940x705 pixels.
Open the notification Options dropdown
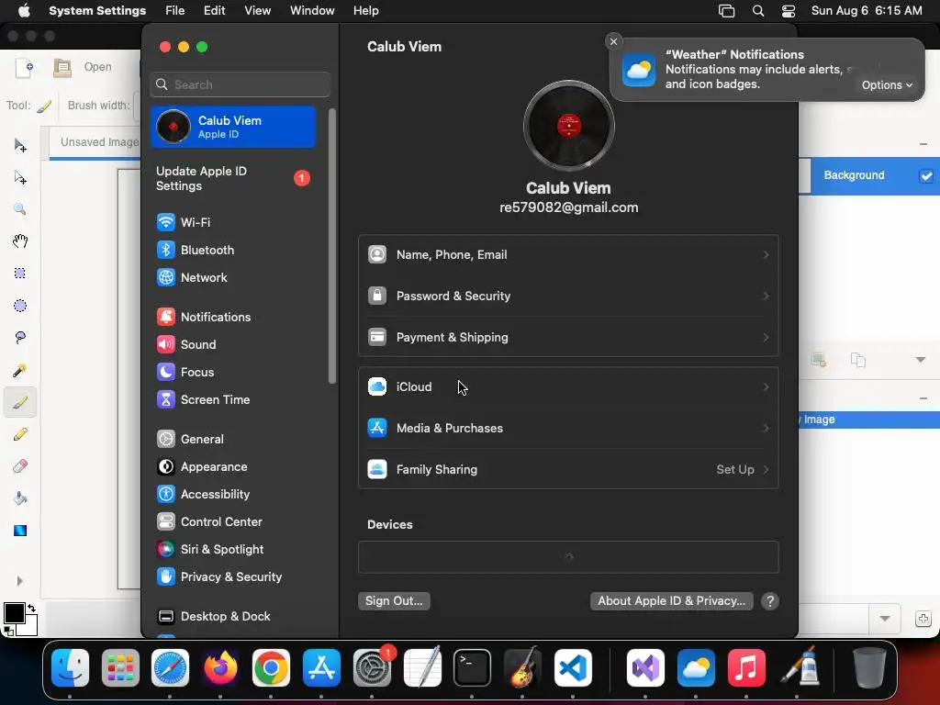887,85
